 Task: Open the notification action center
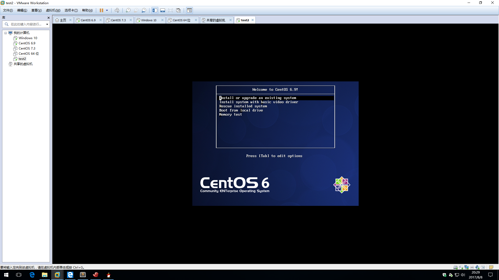490,275
